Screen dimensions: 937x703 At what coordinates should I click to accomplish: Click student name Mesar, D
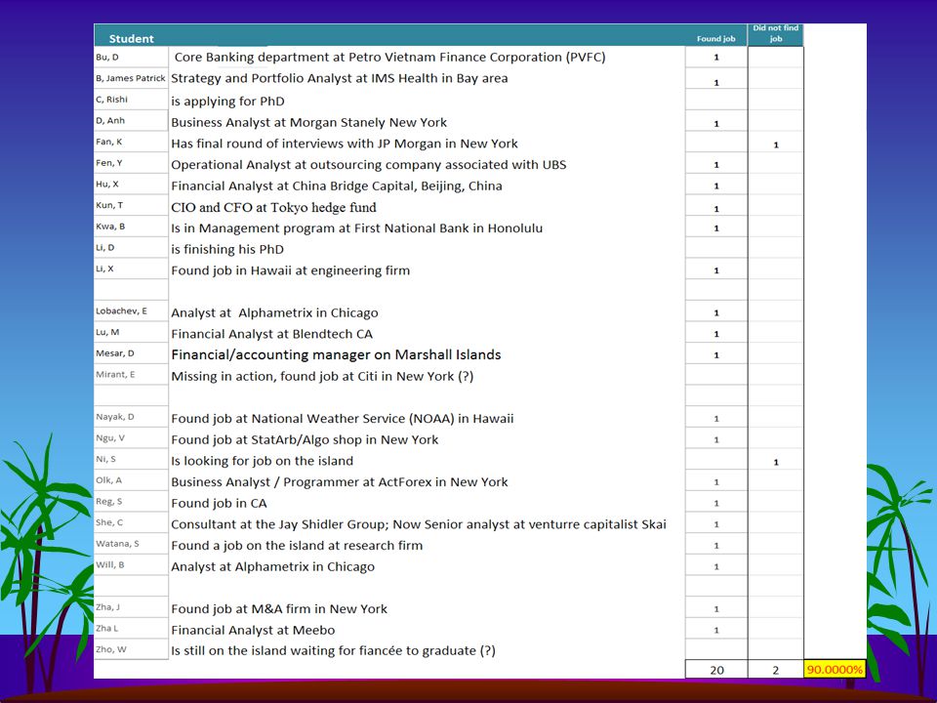[115, 353]
